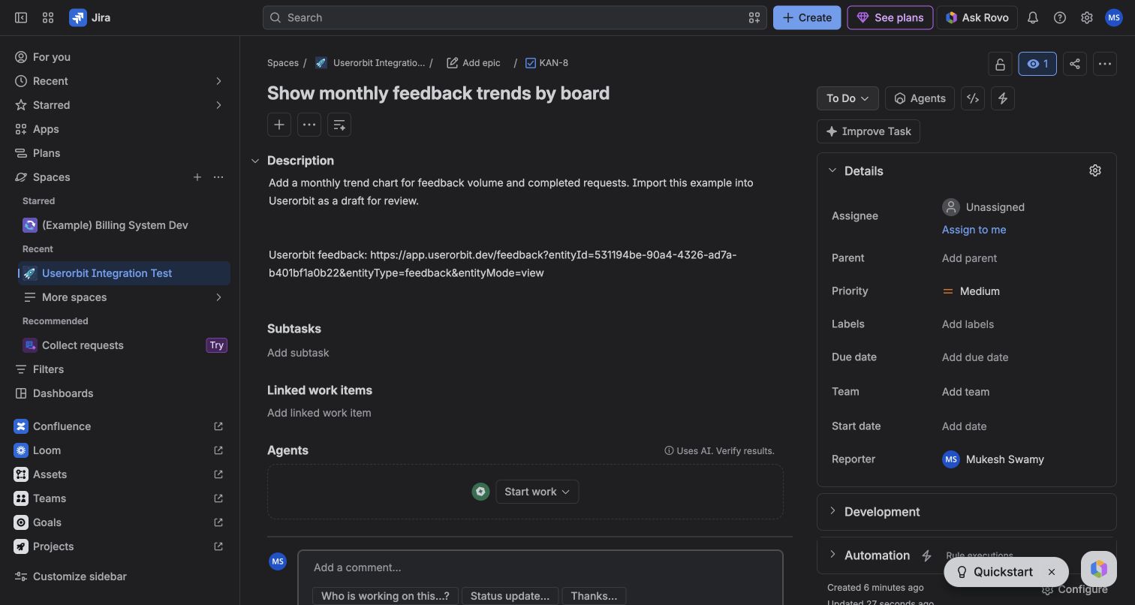Open the help question mark icon
The image size is (1135, 605).
pyautogui.click(x=1060, y=17)
